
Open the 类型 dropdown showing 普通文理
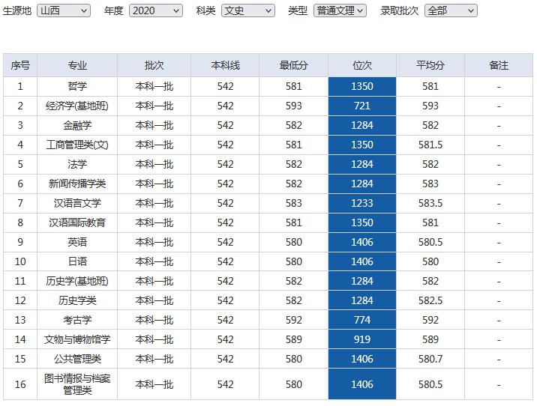coord(340,11)
